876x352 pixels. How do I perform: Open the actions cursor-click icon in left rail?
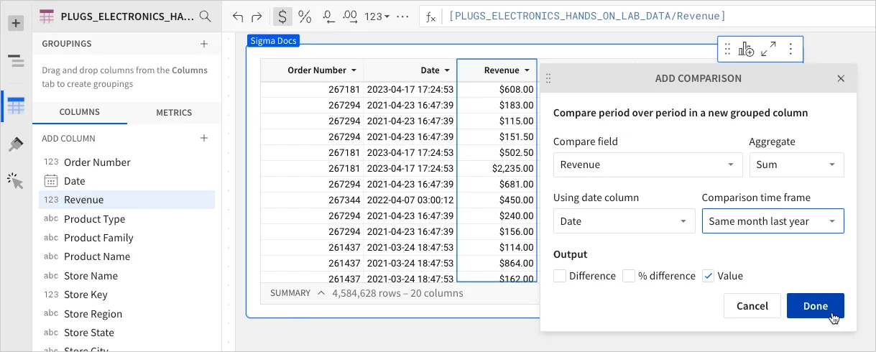click(x=16, y=181)
